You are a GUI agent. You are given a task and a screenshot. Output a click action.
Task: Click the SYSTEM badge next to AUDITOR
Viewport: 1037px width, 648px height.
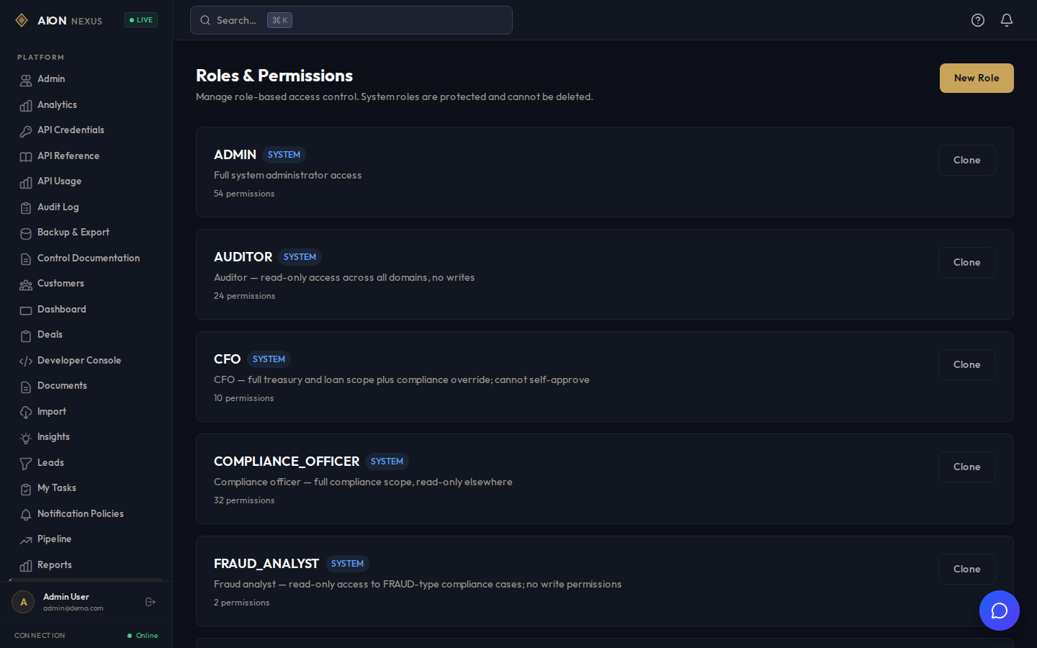pyautogui.click(x=300, y=257)
